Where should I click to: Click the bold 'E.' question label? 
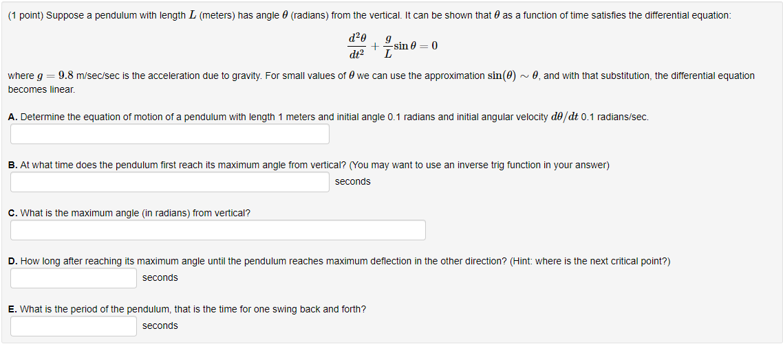tap(14, 309)
